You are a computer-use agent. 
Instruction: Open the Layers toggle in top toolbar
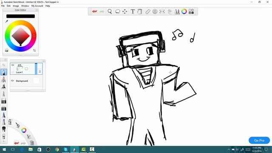click(140, 11)
